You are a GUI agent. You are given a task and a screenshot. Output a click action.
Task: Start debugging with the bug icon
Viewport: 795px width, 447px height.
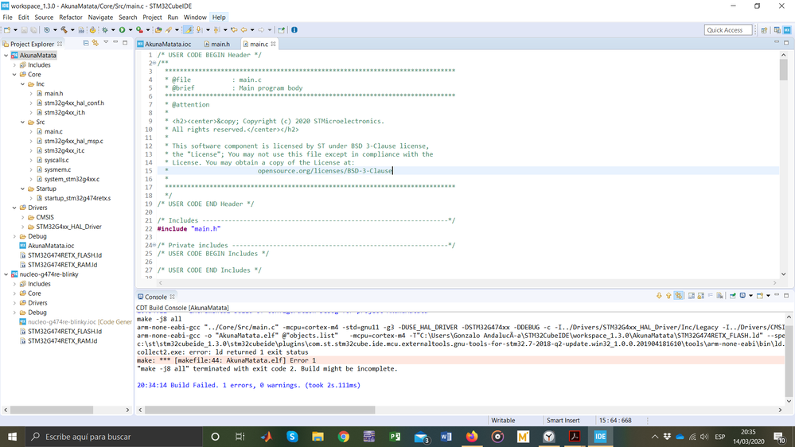[105, 30]
